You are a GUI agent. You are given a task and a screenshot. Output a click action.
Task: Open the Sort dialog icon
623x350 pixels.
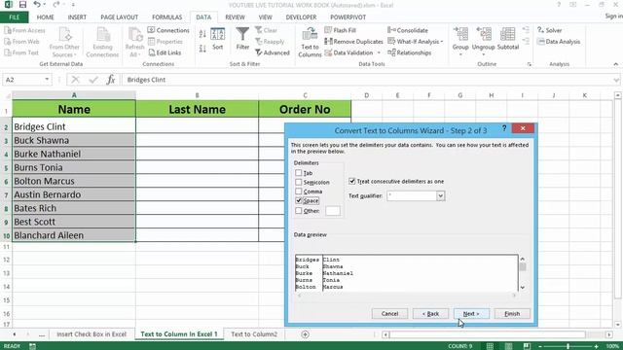point(218,39)
